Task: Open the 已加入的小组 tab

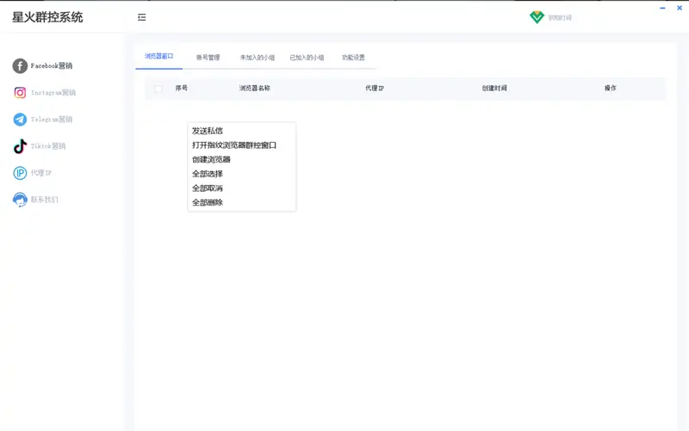Action: 307,58
